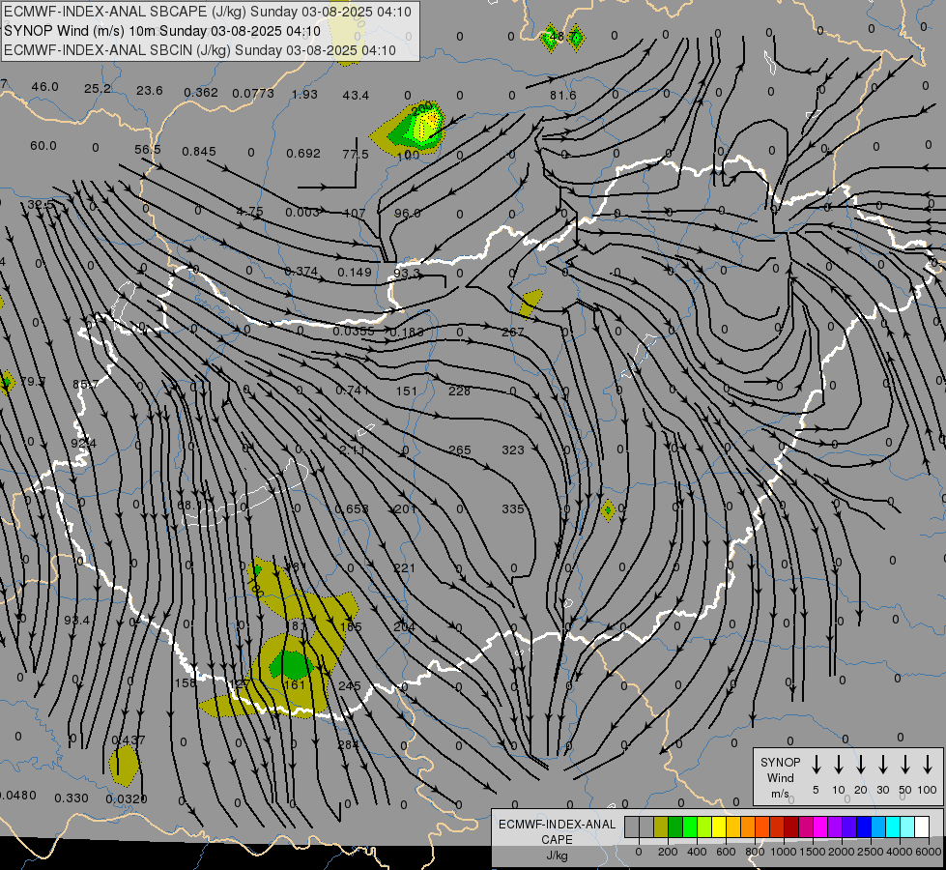Click the 221 value on the map
The width and height of the screenshot is (946, 870).
point(404,567)
